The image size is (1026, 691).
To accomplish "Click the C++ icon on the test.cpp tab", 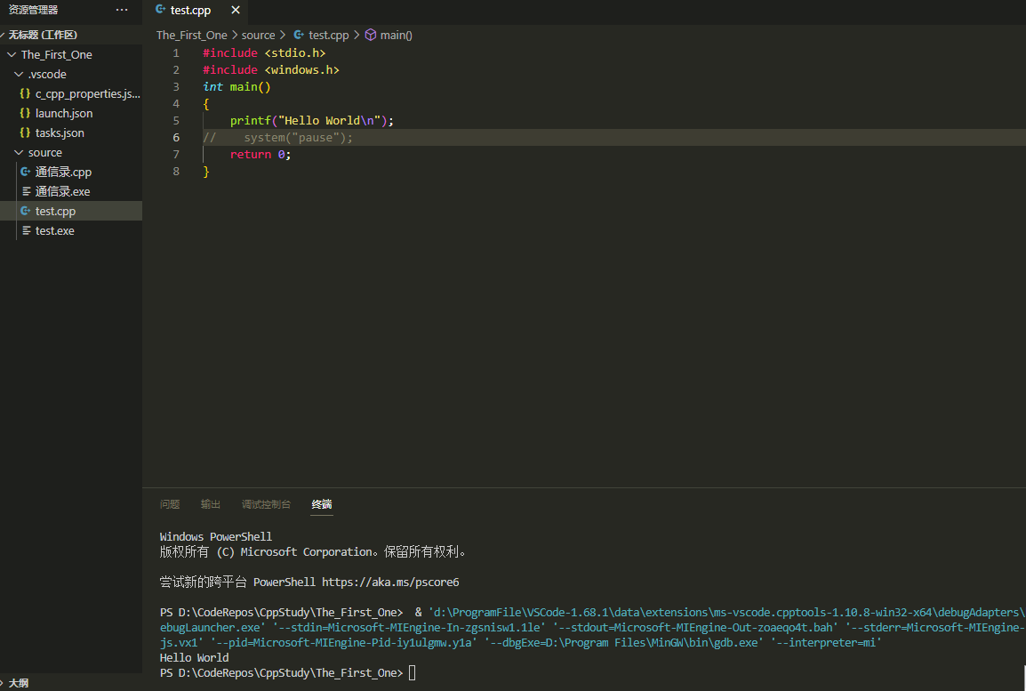I will [x=160, y=10].
